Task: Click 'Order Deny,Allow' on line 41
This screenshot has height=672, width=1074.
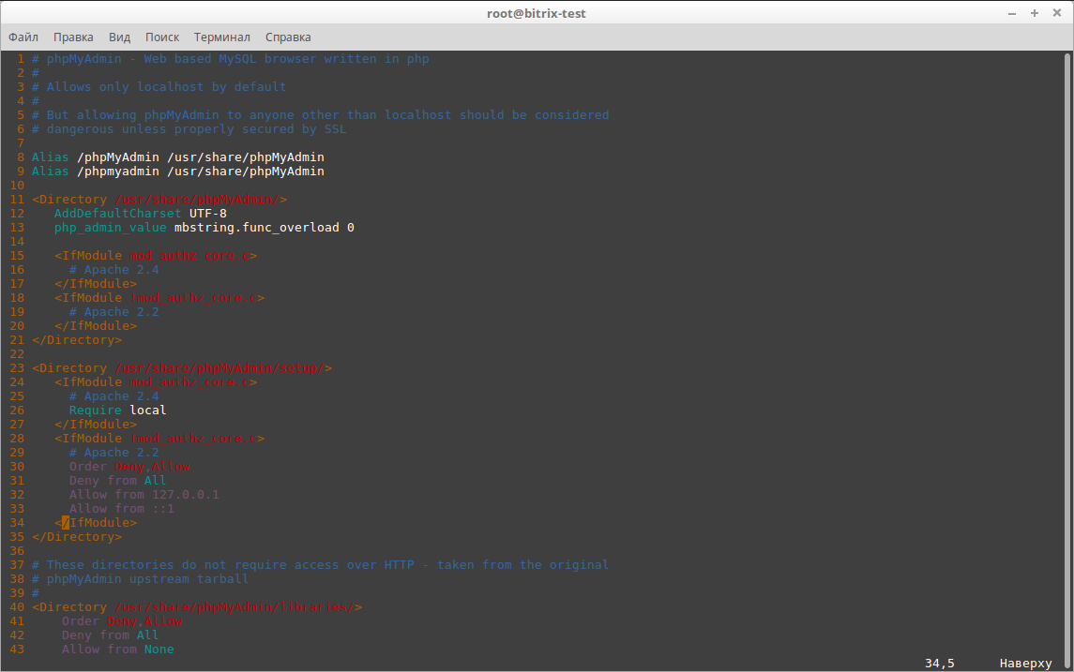Action: click(x=122, y=621)
